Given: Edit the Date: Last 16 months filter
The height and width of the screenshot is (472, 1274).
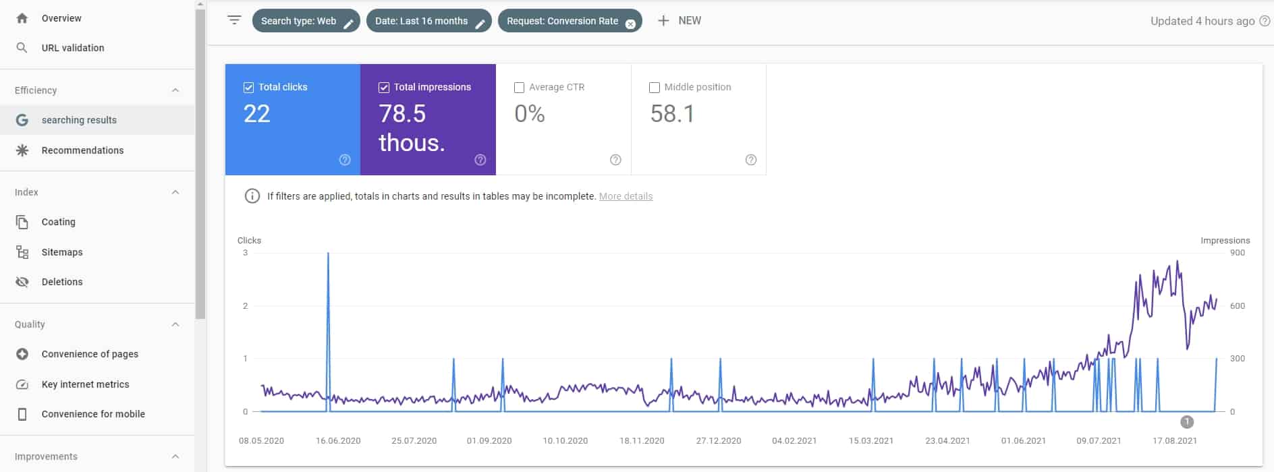Looking at the screenshot, I should point(480,24).
